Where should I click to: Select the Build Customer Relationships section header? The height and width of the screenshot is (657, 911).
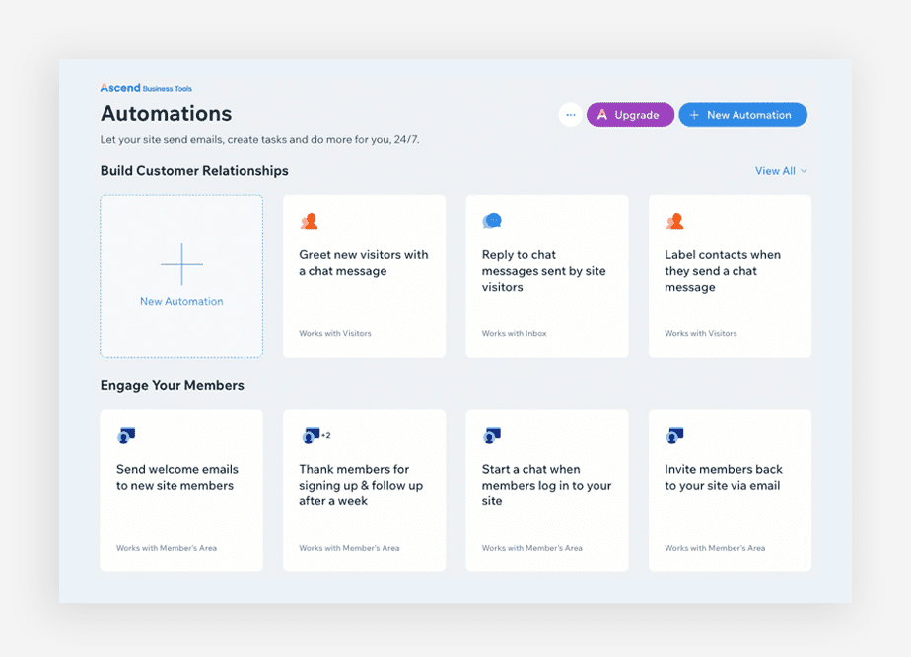tap(193, 171)
